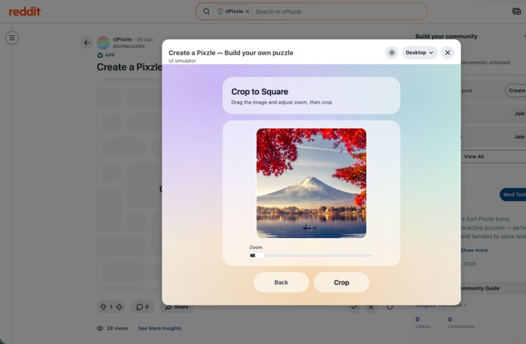Open the Community Guide row
The width and height of the screenshot is (526, 344).
(x=493, y=289)
